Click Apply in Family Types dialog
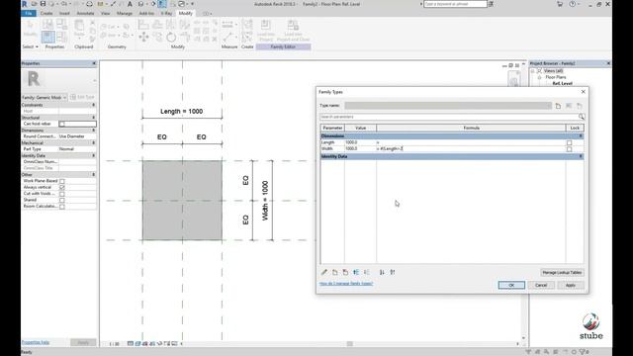Screen dimensions: 633x356 pos(571,286)
